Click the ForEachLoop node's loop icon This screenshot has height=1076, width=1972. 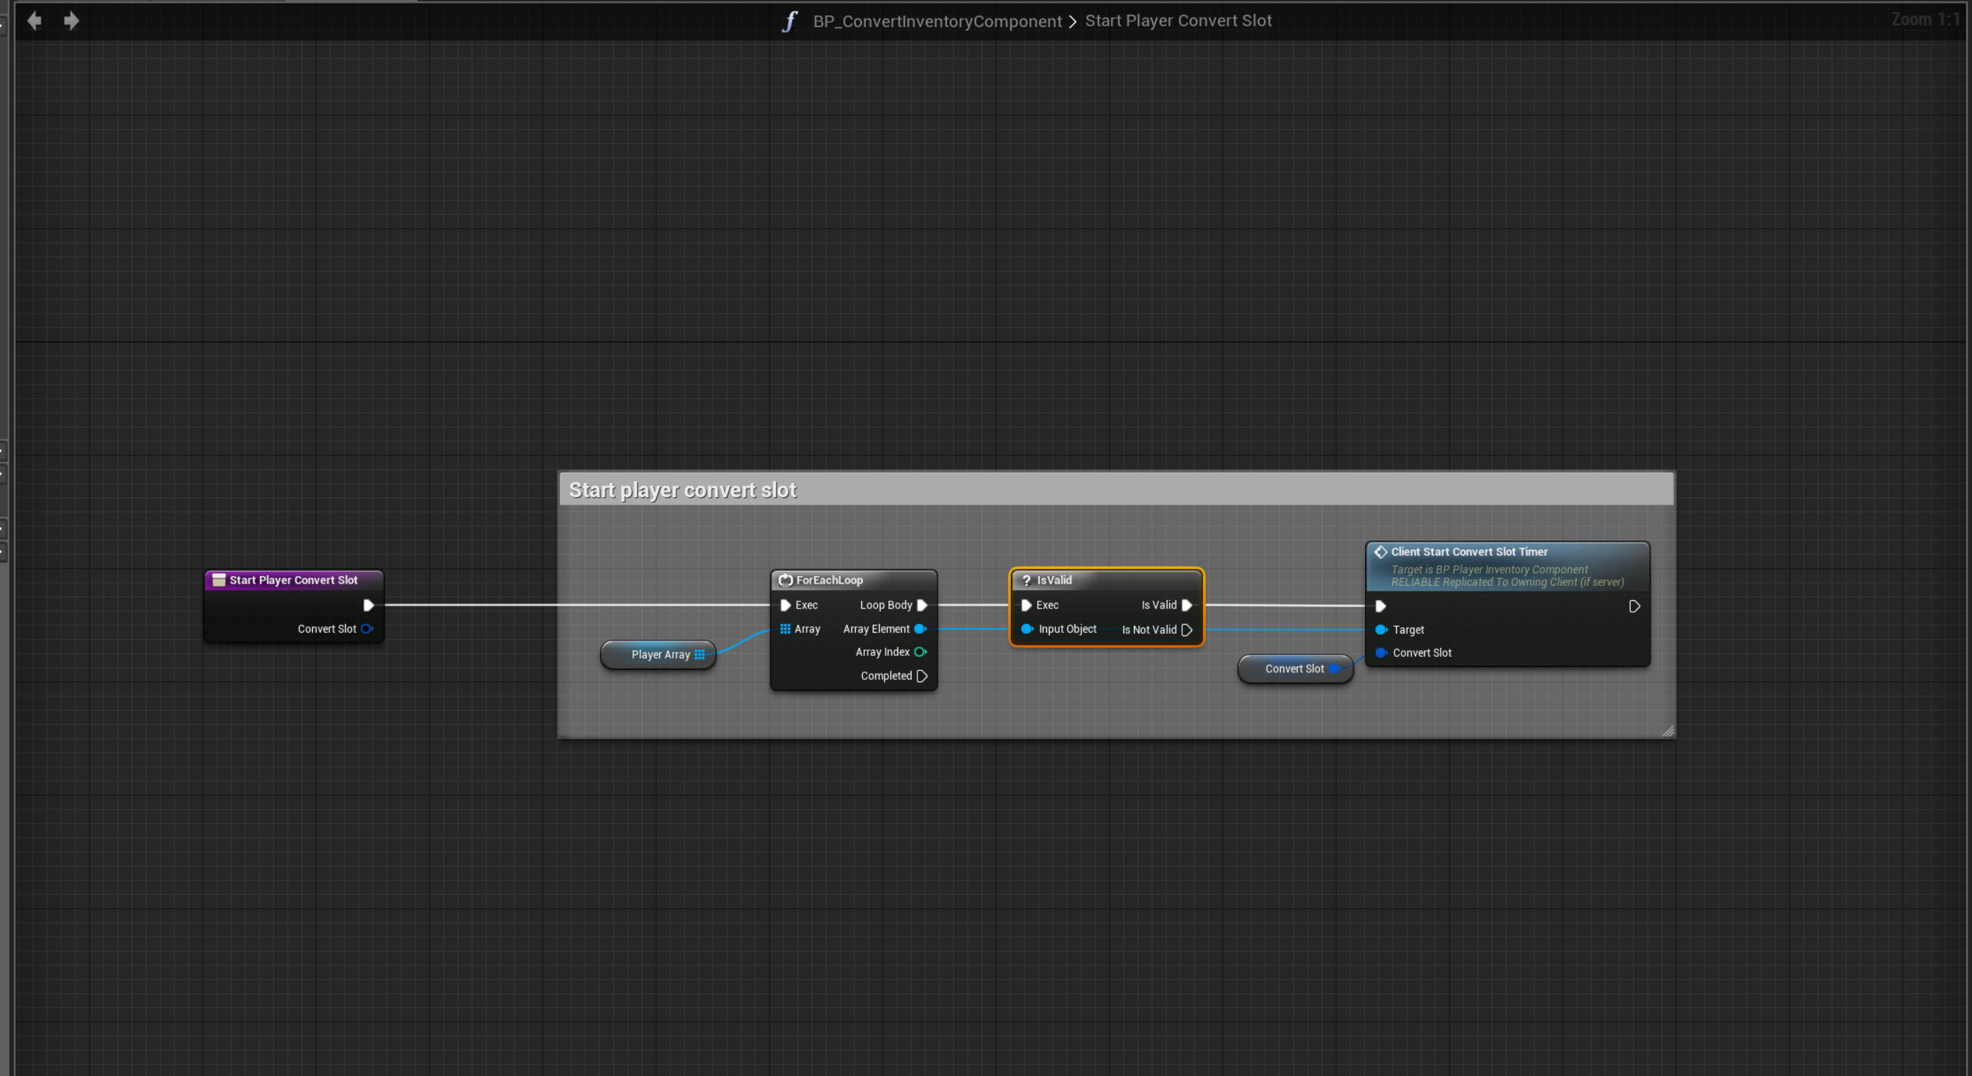[x=786, y=580]
